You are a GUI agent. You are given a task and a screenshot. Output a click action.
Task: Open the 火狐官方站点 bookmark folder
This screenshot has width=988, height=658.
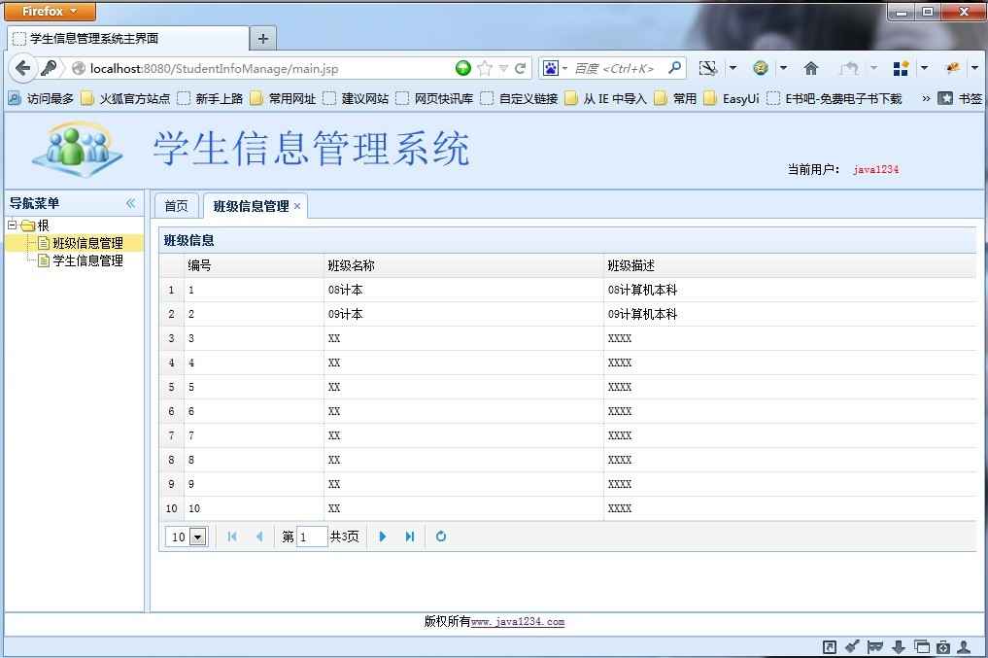[126, 98]
